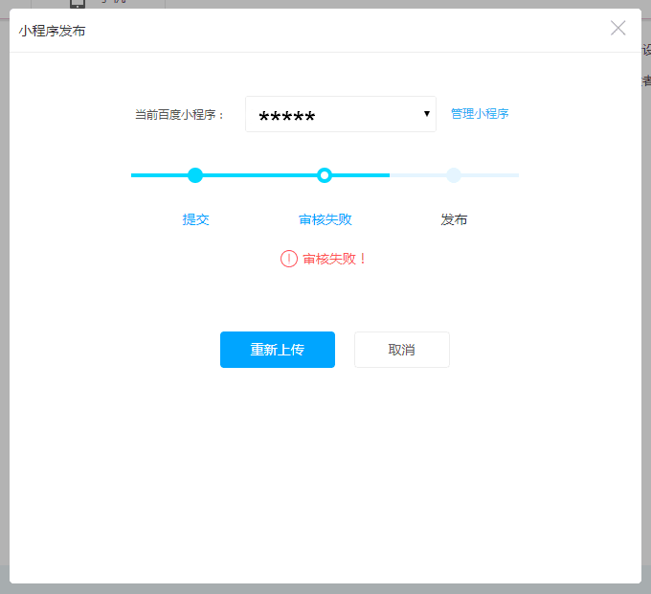Click the 重新上传 button
The height and width of the screenshot is (594, 651).
(x=278, y=350)
